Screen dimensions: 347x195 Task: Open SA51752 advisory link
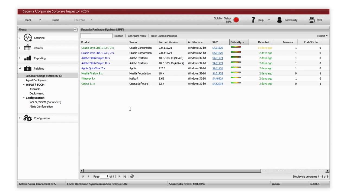pyautogui.click(x=218, y=73)
